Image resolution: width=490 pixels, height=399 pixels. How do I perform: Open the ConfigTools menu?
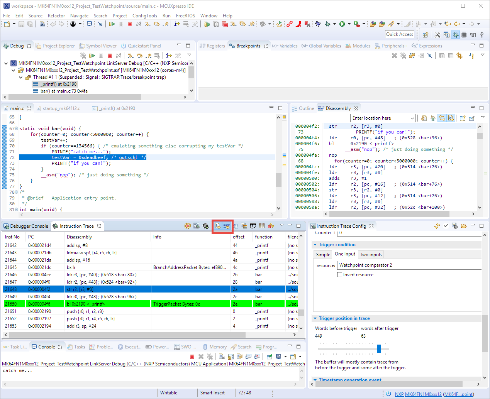pos(144,16)
